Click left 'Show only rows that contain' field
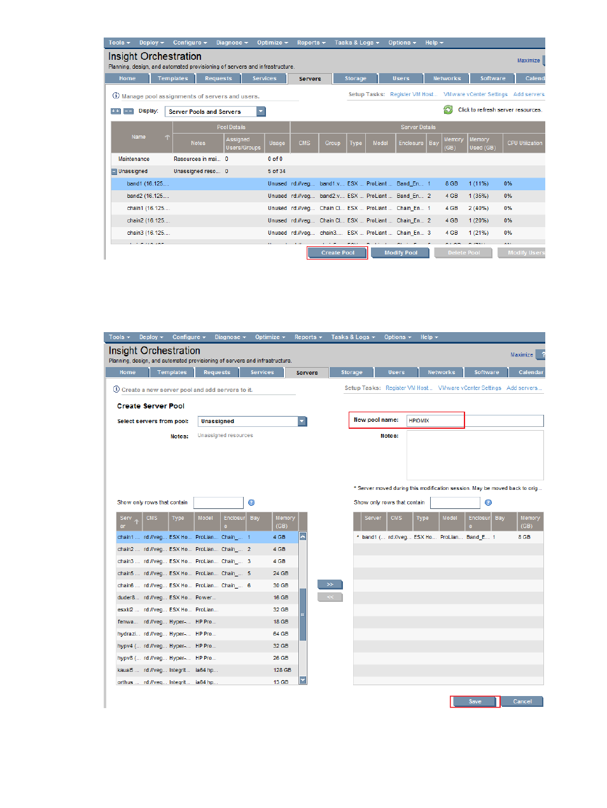607x808 pixels. pos(218,503)
